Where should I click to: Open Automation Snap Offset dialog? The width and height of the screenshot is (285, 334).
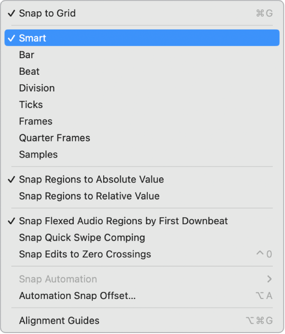[77, 296]
